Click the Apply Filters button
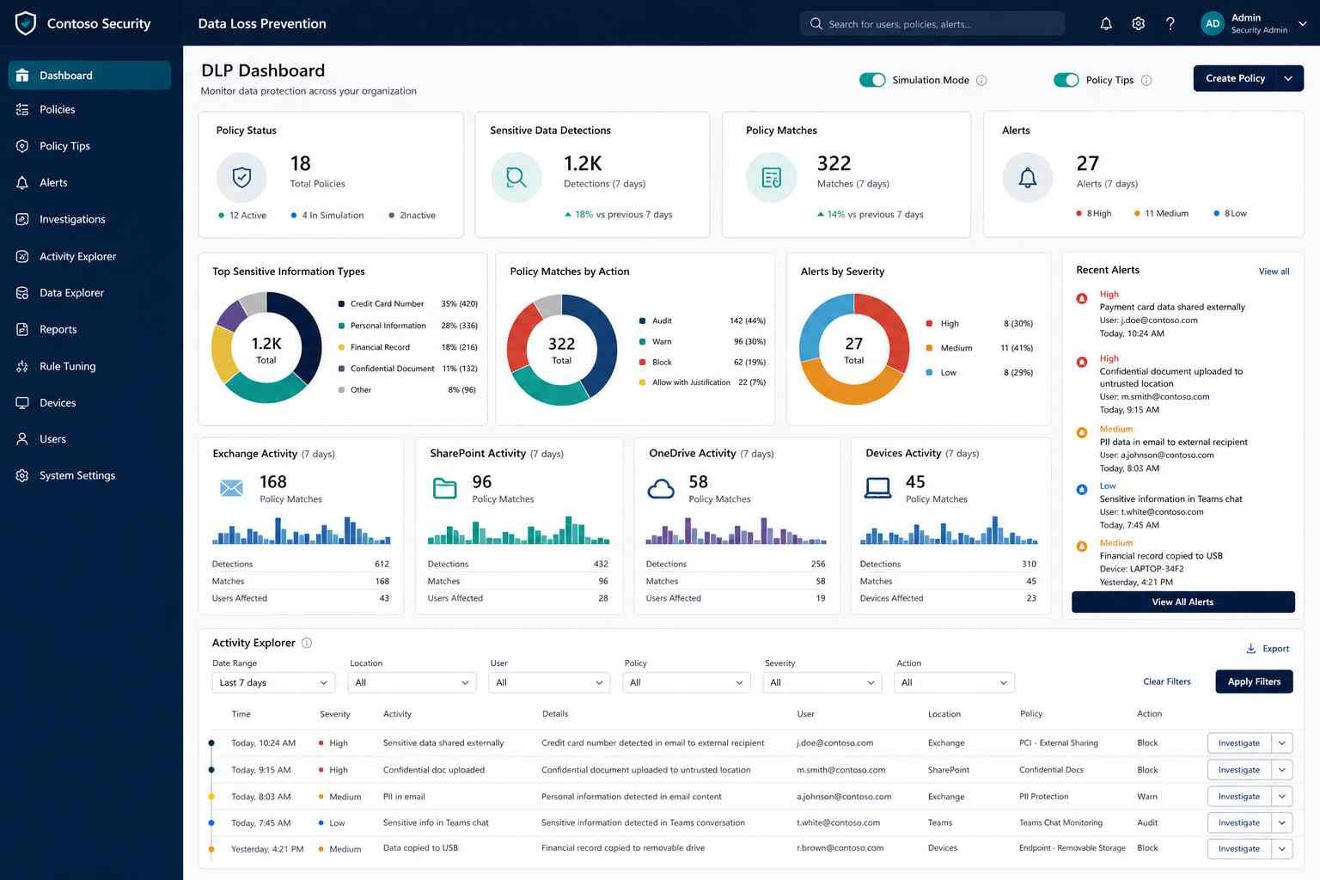1320x880 pixels. point(1254,681)
